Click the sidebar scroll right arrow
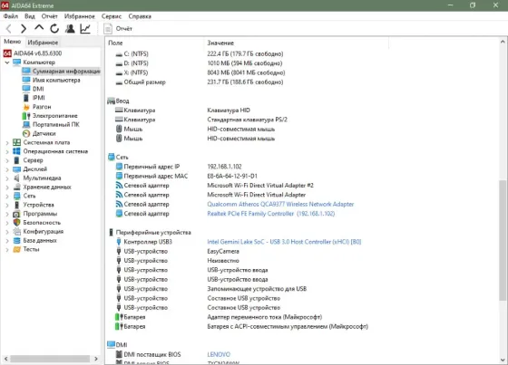The width and height of the screenshot is (508, 365). pyautogui.click(x=96, y=359)
